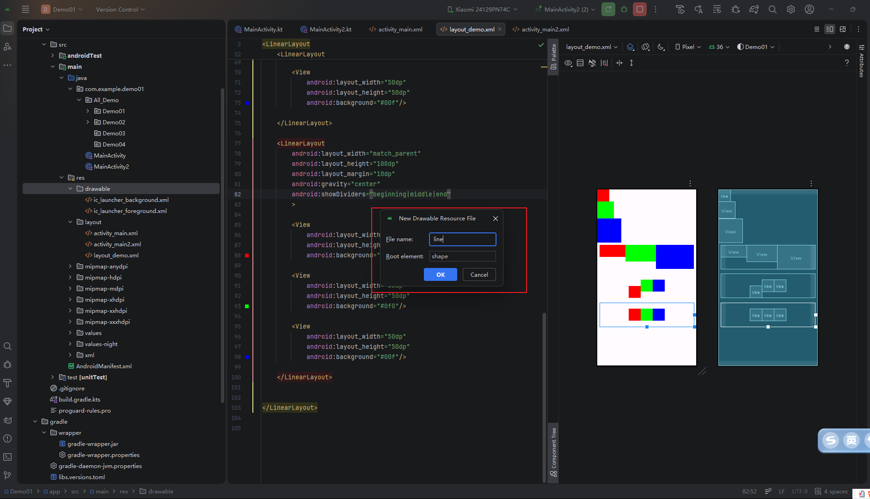The height and width of the screenshot is (499, 870).
Task: Click the green rerun app button
Action: coord(608,9)
